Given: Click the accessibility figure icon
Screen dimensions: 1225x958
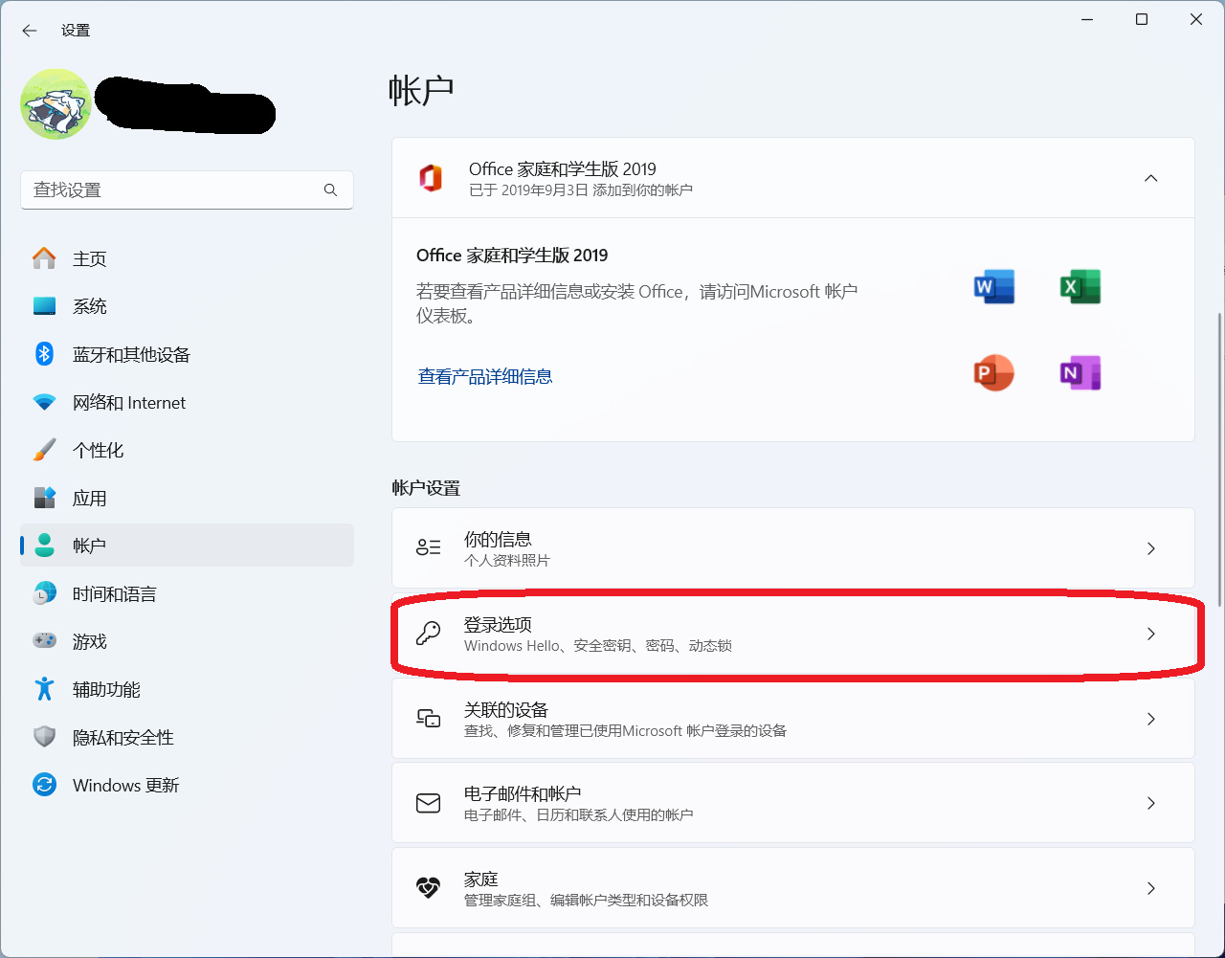Looking at the screenshot, I should [x=44, y=688].
